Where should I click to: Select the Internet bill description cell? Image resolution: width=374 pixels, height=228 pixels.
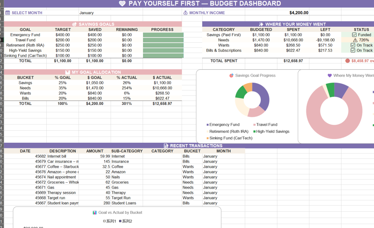tap(62, 156)
